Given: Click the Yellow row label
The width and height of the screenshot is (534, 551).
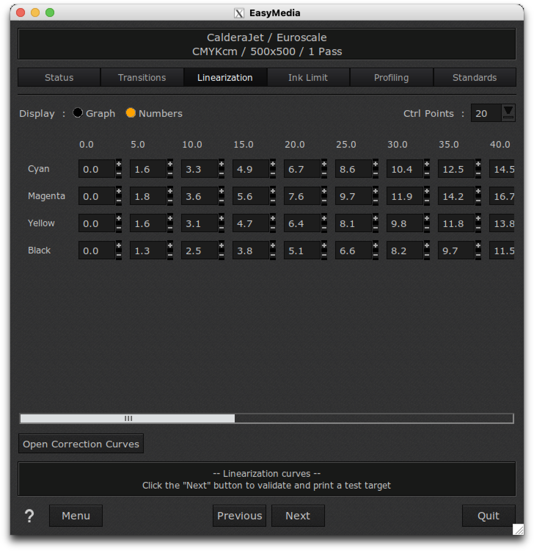Looking at the screenshot, I should [x=41, y=223].
